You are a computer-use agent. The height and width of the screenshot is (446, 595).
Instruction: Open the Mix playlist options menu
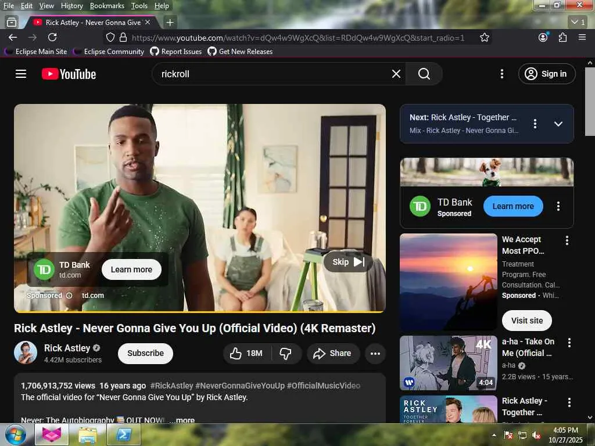(535, 124)
